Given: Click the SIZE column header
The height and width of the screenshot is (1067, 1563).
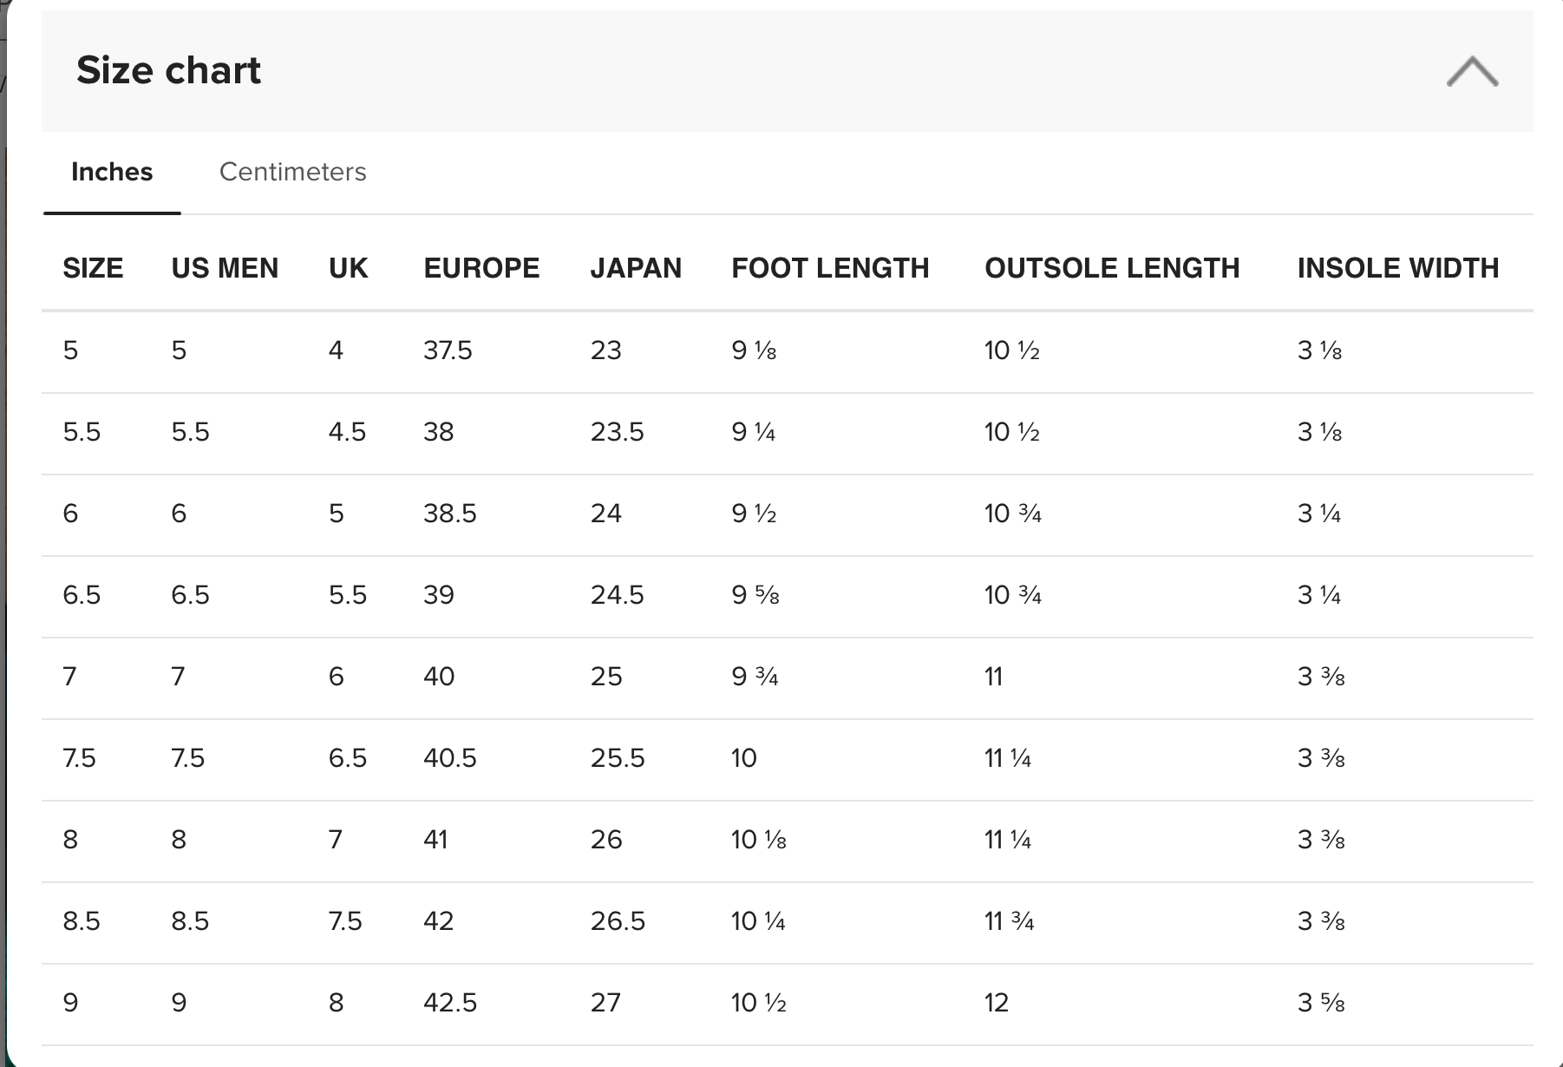Looking at the screenshot, I should 93,268.
